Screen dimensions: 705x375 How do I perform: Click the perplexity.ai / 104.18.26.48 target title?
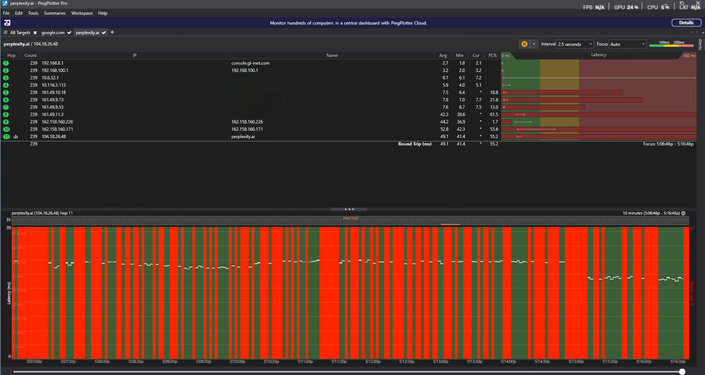click(31, 44)
